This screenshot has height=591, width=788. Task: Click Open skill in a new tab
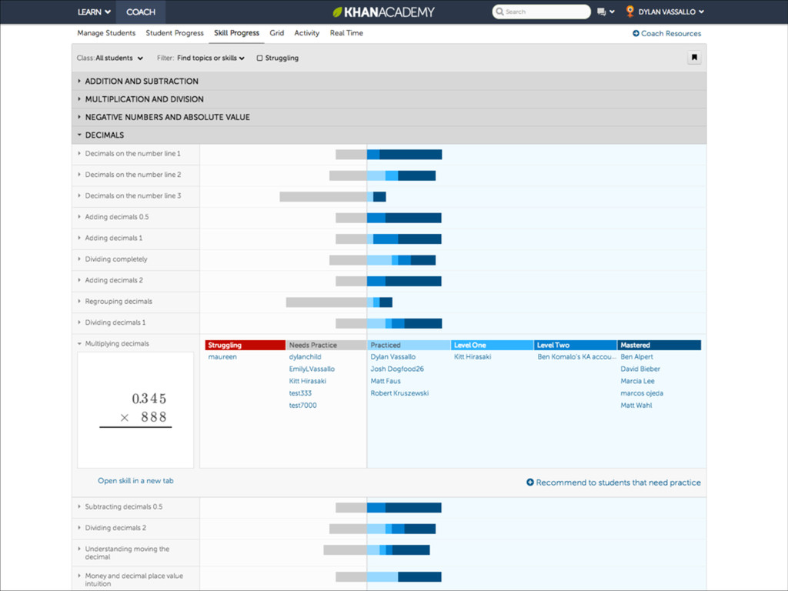tap(135, 480)
